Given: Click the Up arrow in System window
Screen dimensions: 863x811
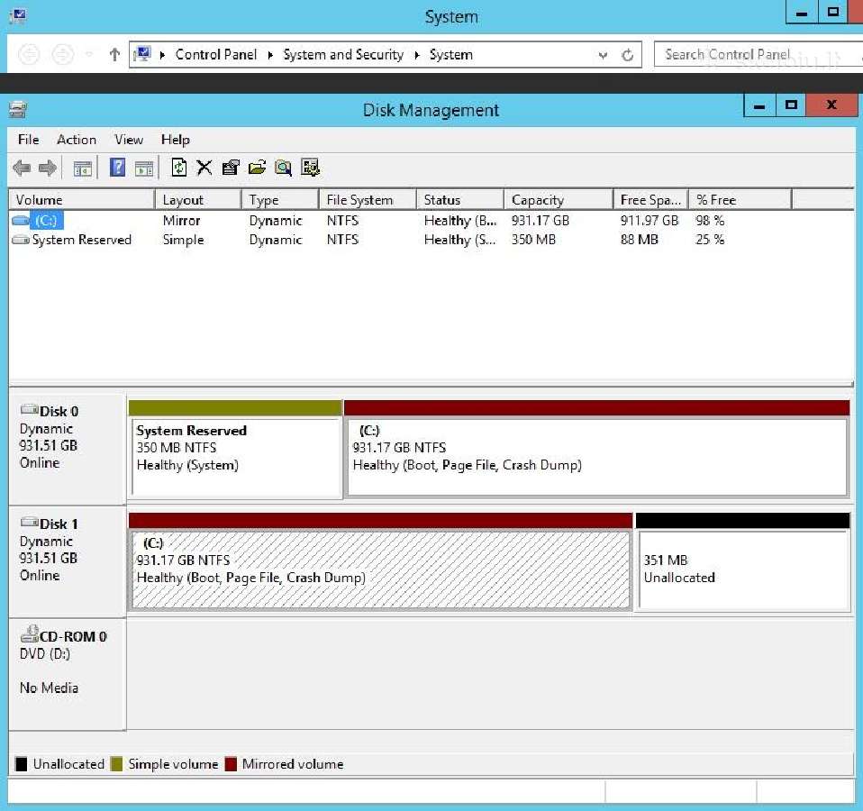Looking at the screenshot, I should (x=114, y=54).
